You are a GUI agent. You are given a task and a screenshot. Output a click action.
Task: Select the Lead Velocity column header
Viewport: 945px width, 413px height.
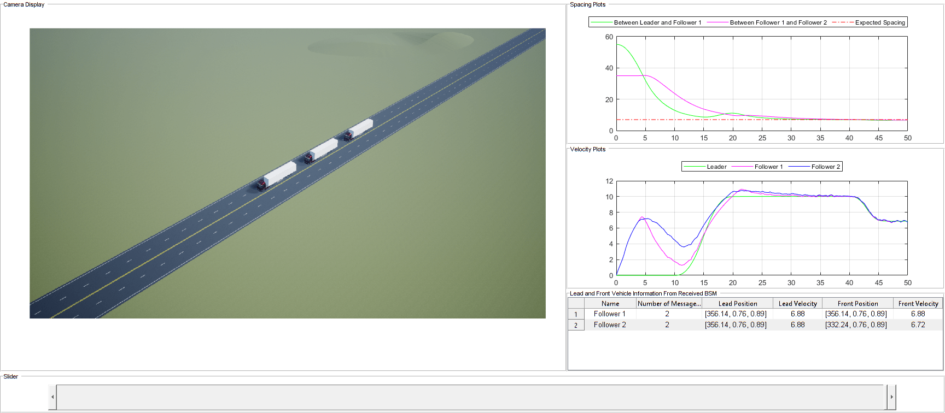(x=798, y=304)
